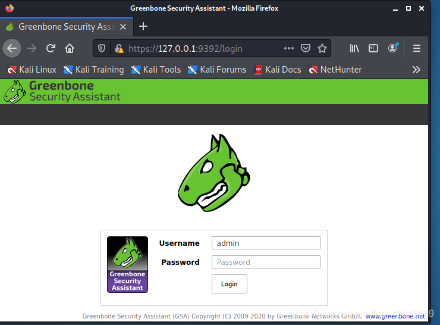The height and width of the screenshot is (325, 440).
Task: Open the Firefox library panel
Action: click(354, 48)
